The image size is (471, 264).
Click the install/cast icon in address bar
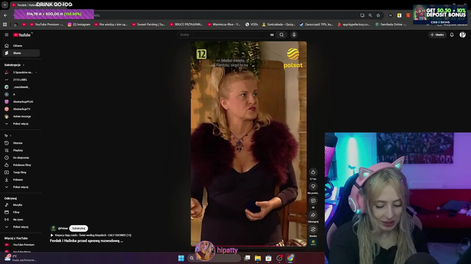[362, 15]
